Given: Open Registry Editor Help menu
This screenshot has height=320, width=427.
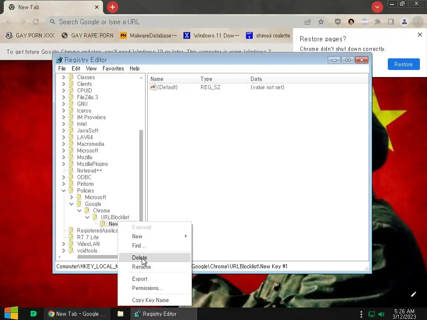Looking at the screenshot, I should pyautogui.click(x=135, y=68).
